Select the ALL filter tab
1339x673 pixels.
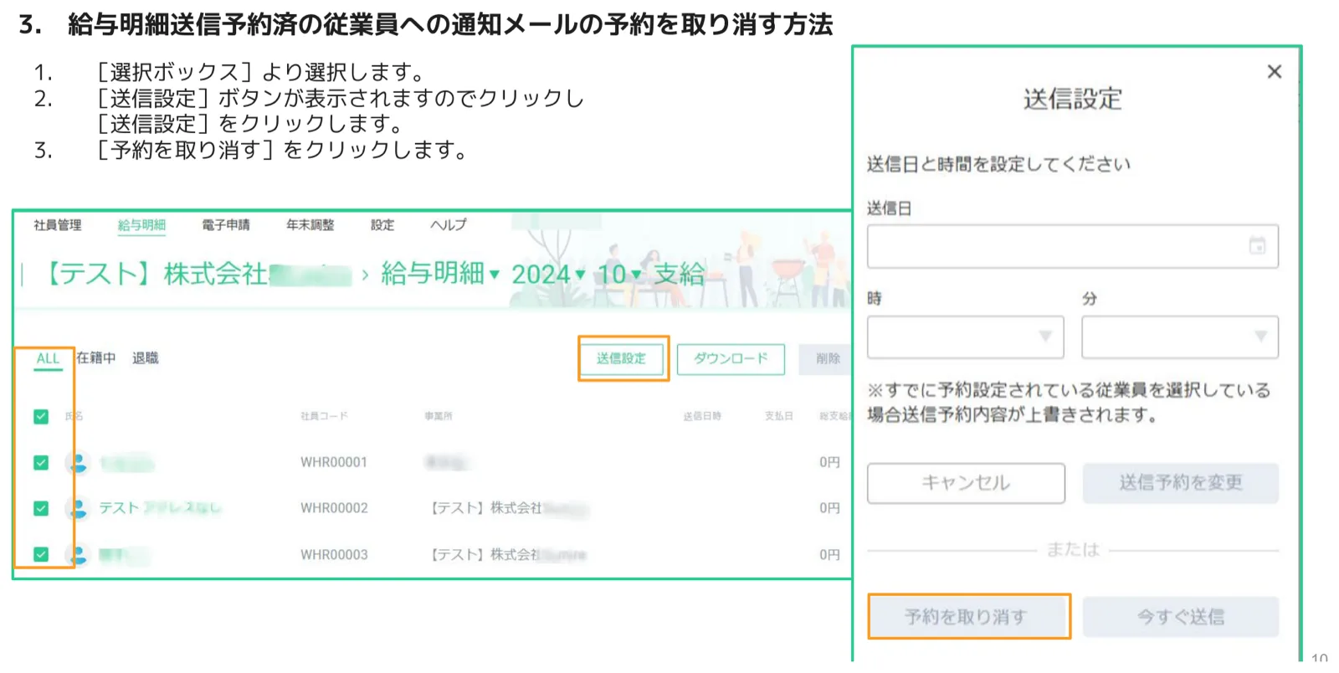click(x=48, y=358)
